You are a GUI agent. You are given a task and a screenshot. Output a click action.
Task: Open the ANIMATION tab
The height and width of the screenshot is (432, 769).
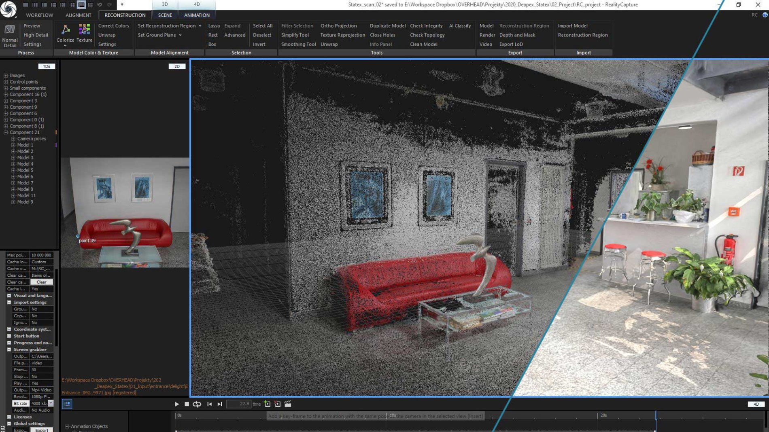(x=196, y=15)
